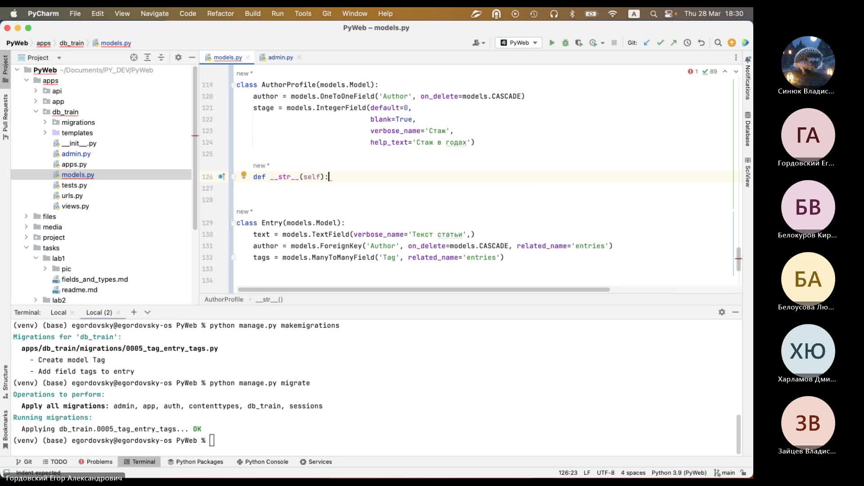Toggle the Bookmarks side panel
This screenshot has width=864, height=486.
5,430
